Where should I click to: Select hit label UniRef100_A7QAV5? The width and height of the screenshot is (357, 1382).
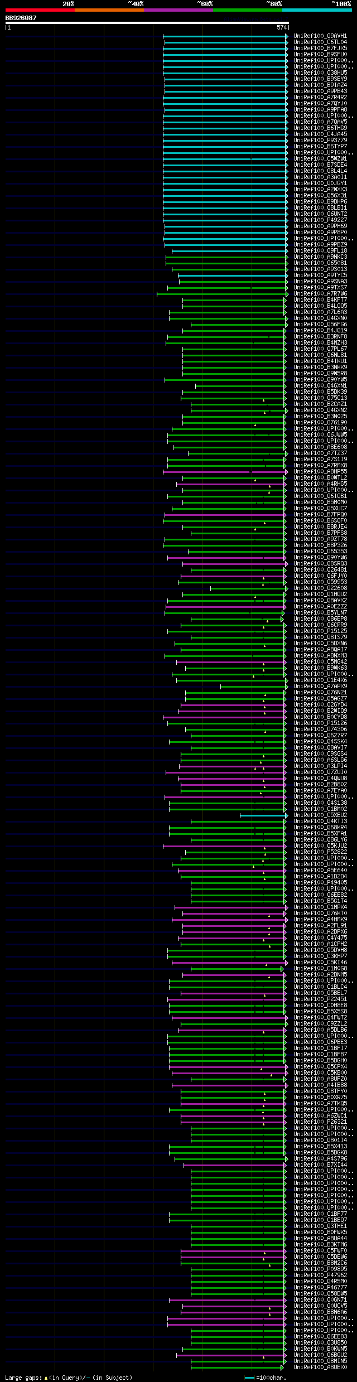pyautogui.click(x=320, y=122)
